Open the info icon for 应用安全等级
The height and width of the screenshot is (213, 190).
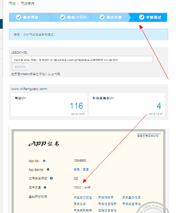tap(51, 179)
